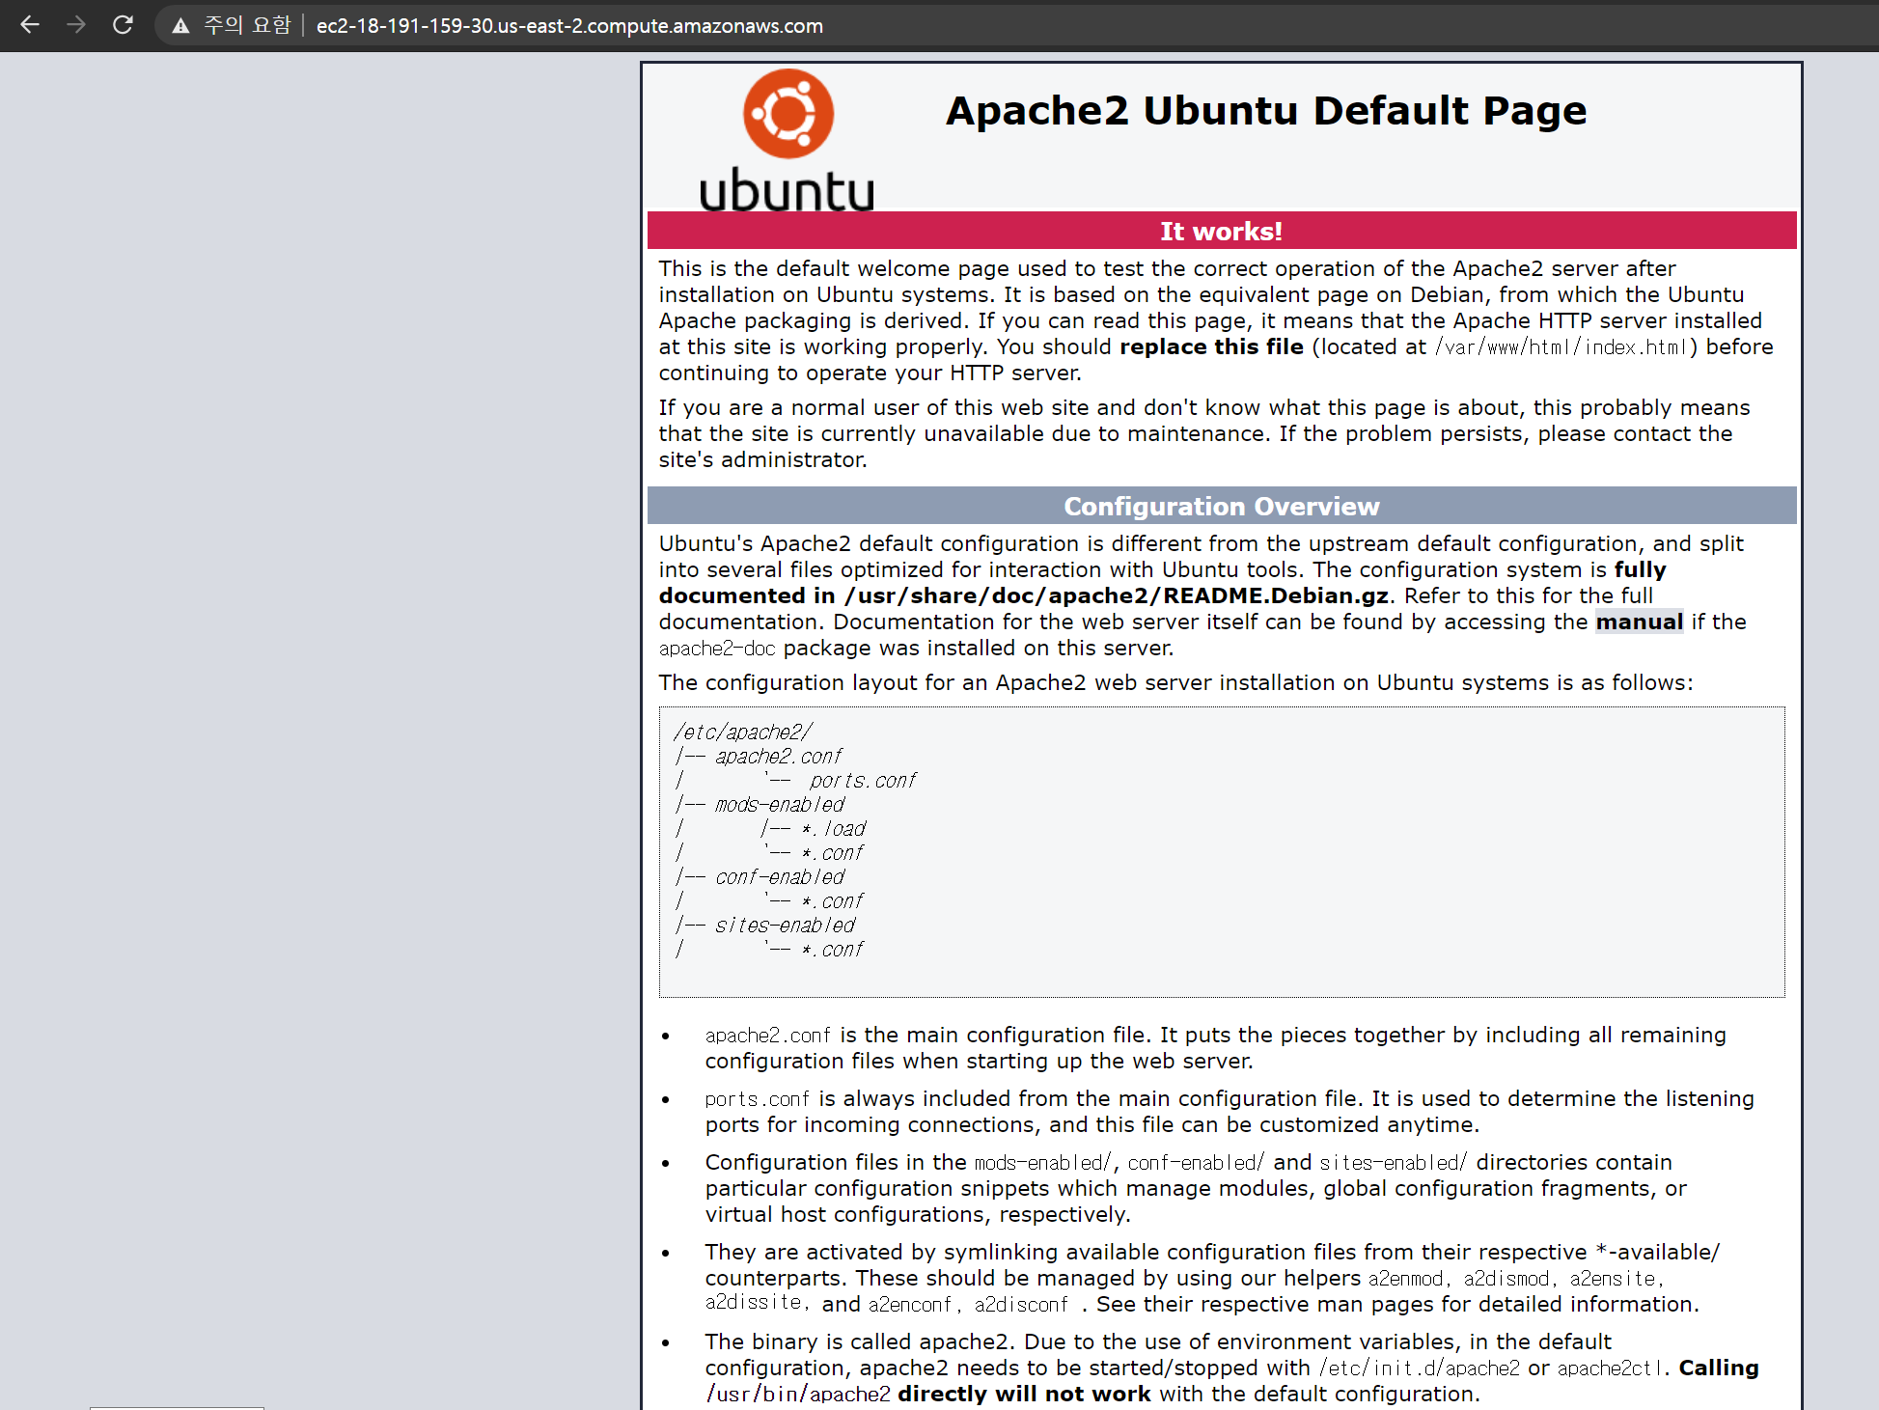Click the 'ports.conf' bullet item label

pyautogui.click(x=757, y=1099)
